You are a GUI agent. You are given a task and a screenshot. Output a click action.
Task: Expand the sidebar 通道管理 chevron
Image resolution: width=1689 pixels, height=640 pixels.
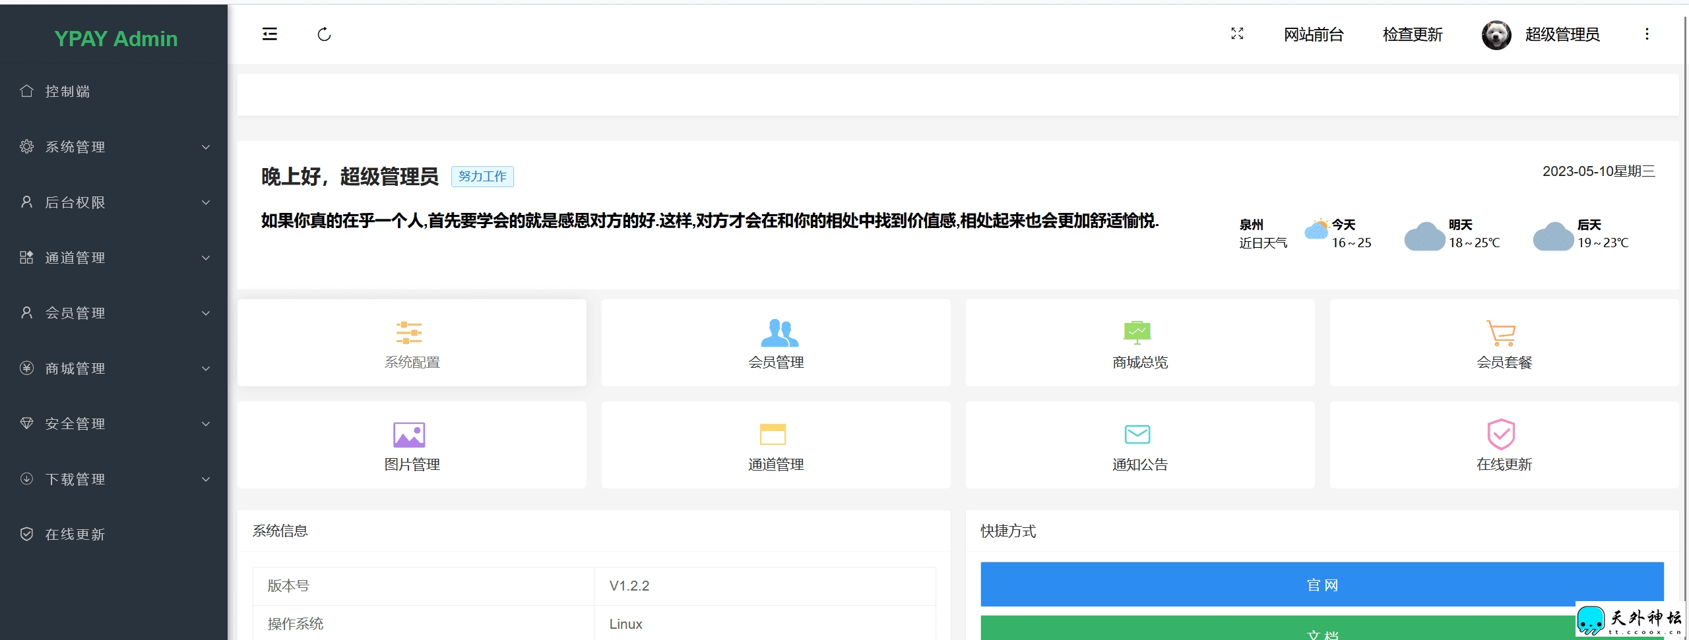pos(206,258)
